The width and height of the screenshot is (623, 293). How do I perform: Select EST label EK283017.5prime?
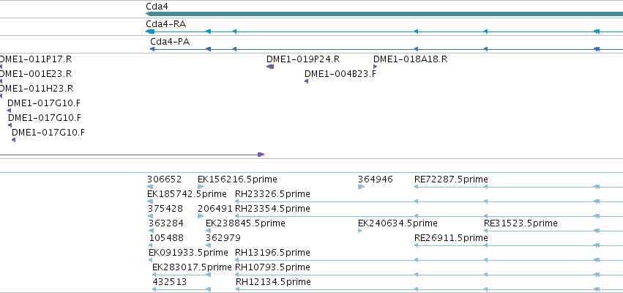(x=192, y=267)
